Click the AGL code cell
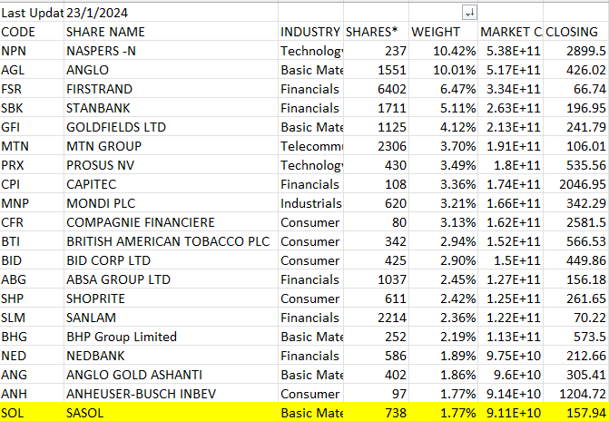 point(32,70)
